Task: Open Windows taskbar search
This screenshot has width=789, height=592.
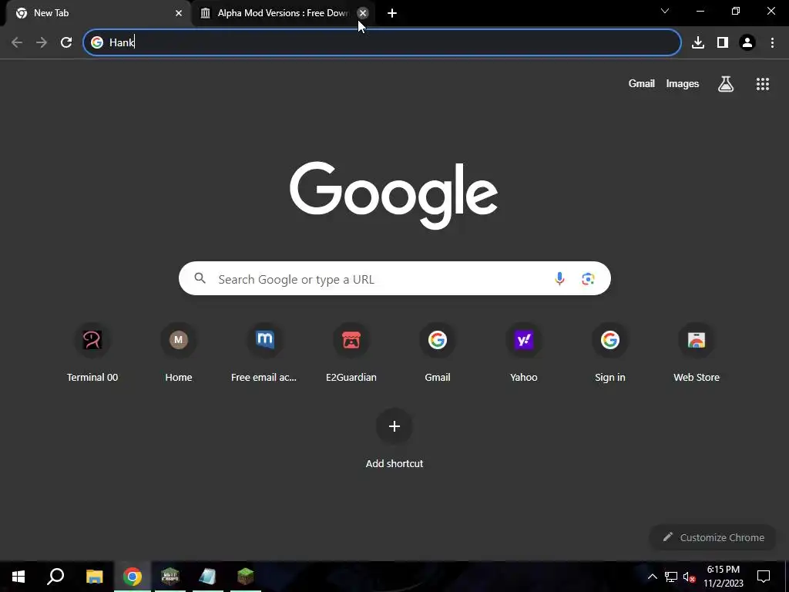Action: pos(55,577)
